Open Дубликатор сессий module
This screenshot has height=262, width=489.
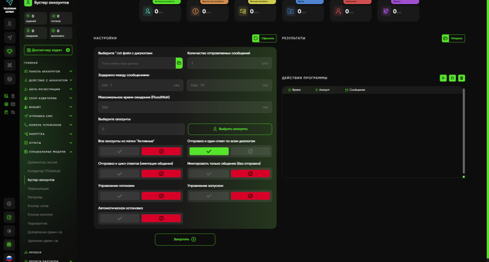42,162
